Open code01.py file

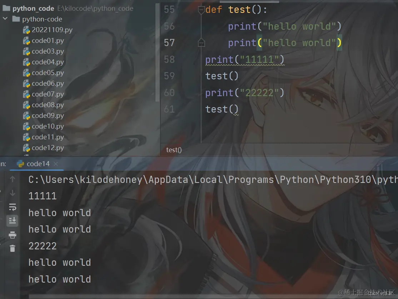(48, 41)
